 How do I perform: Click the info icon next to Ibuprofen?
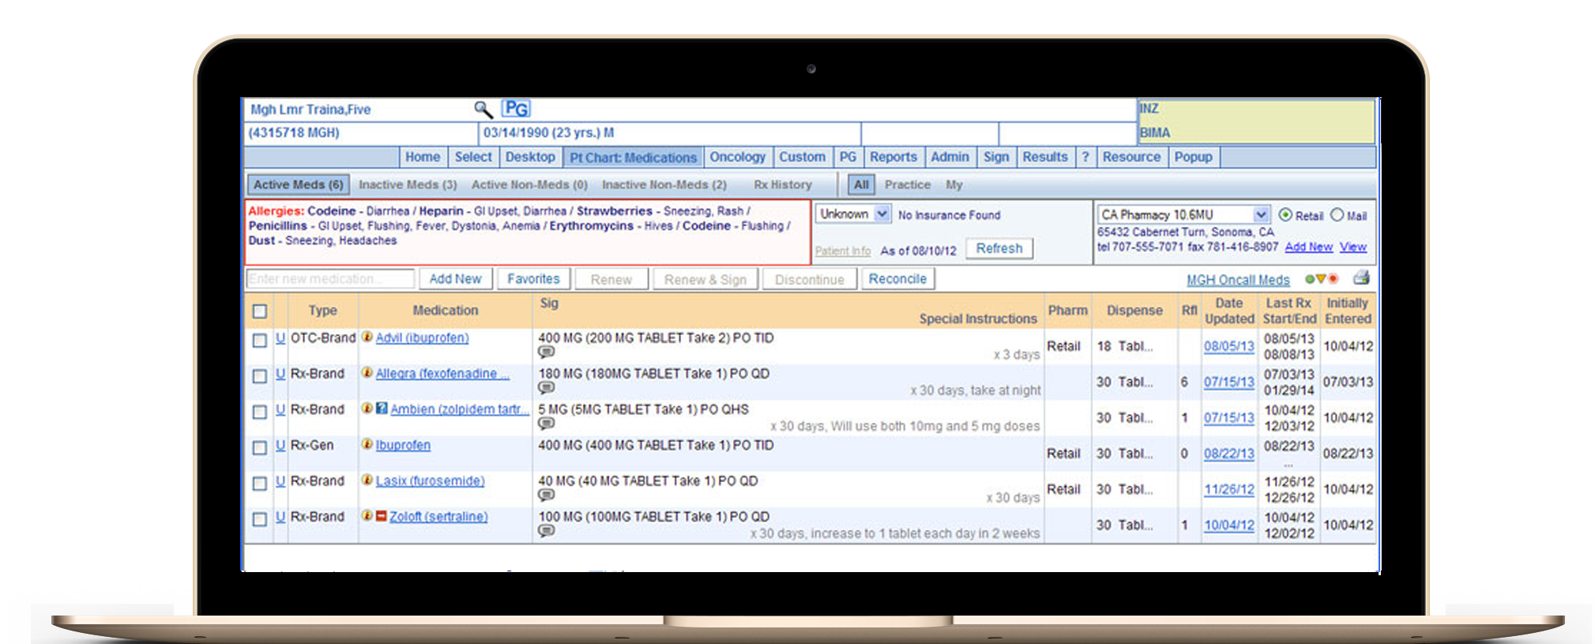point(367,445)
